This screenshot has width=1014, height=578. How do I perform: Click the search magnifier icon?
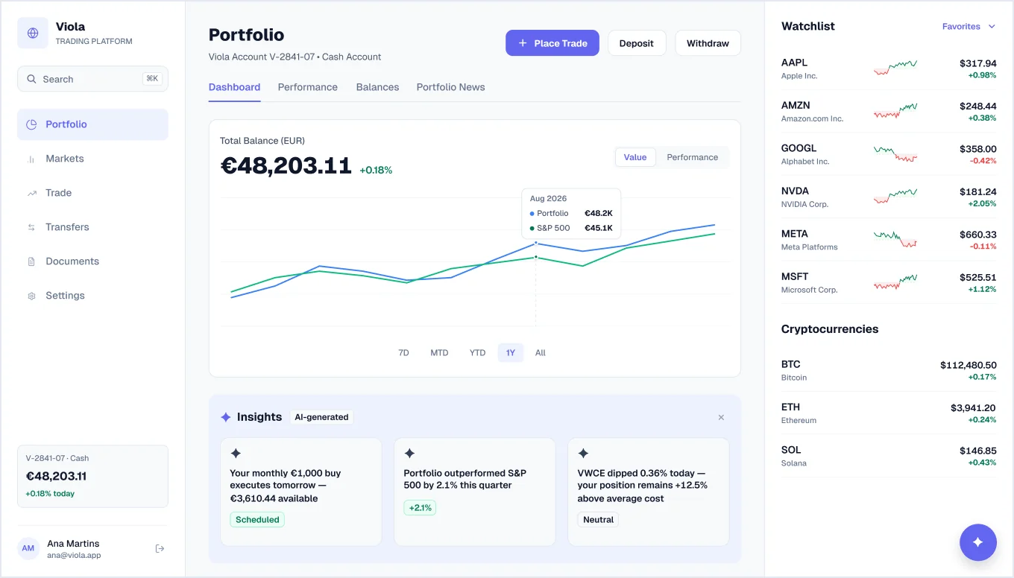tap(31, 79)
